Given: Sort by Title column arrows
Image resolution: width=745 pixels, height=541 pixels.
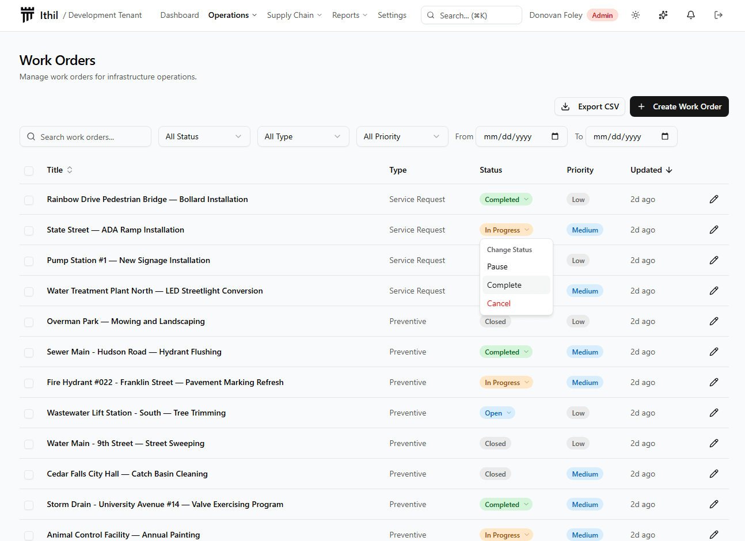Looking at the screenshot, I should (70, 170).
